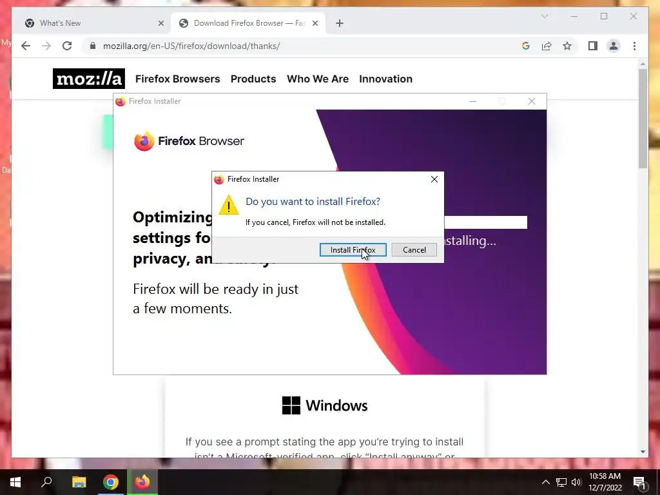
Task: Open File Explorer from taskbar
Action: click(x=79, y=482)
